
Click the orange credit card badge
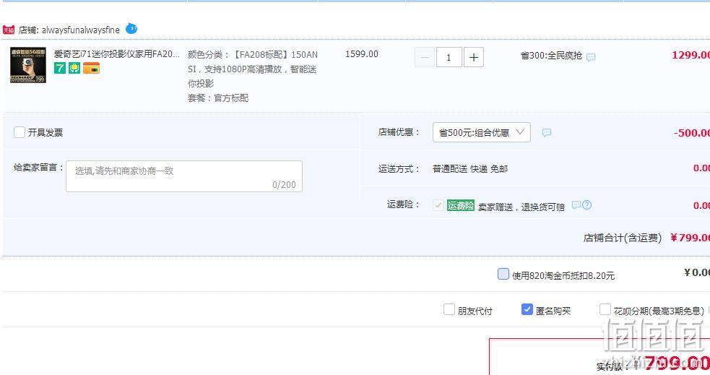91,69
